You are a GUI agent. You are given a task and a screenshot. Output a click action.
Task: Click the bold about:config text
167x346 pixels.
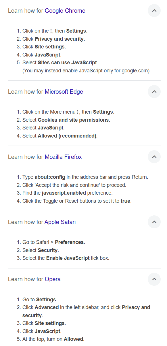[50, 177]
